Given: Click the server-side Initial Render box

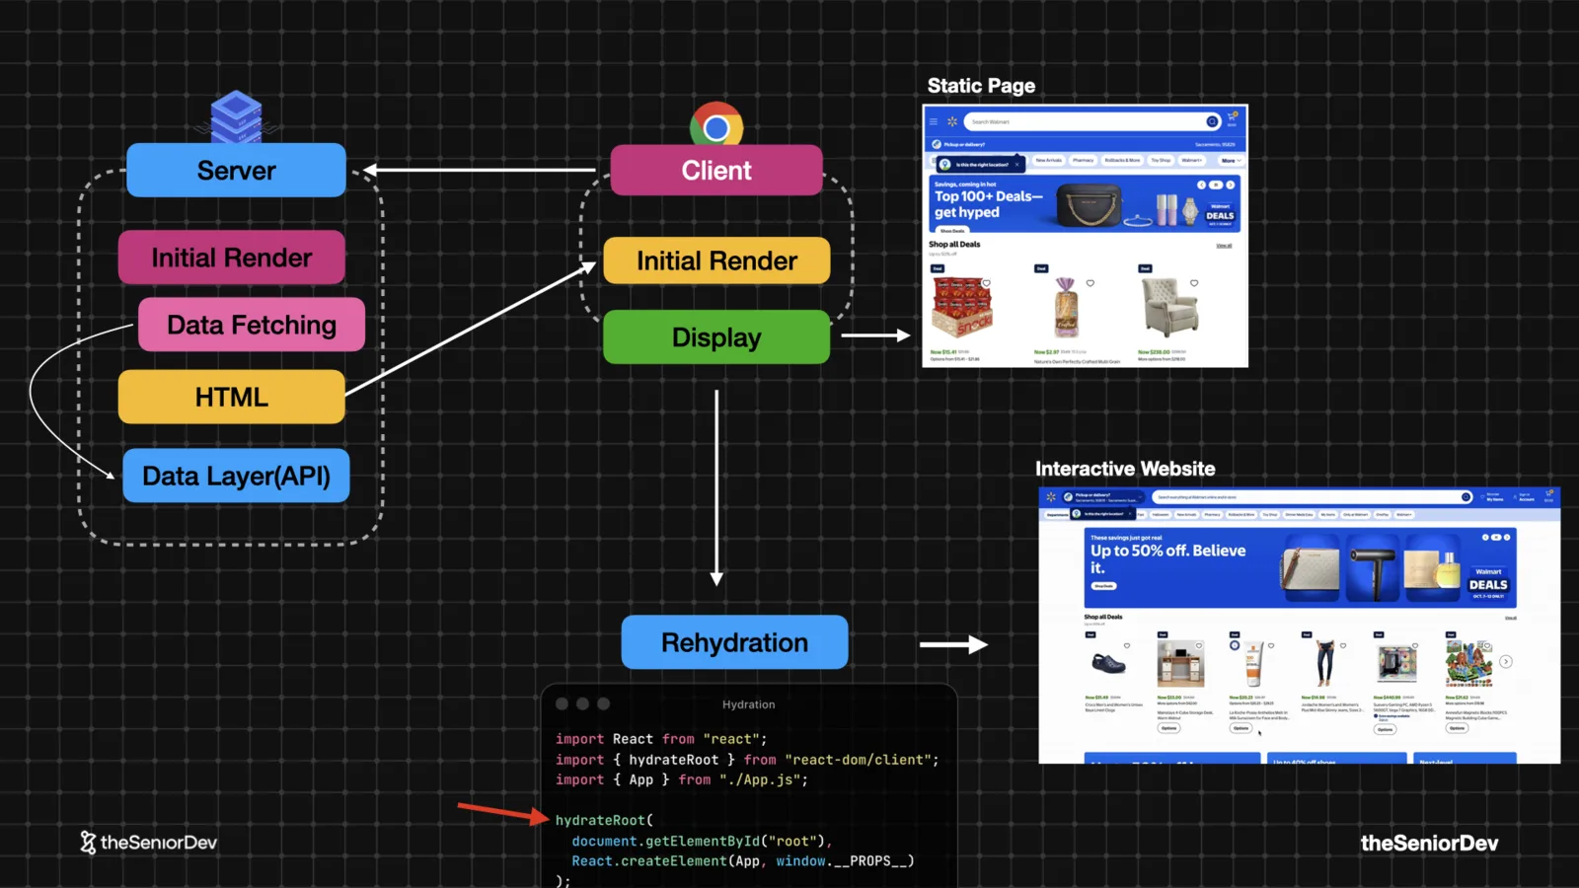Looking at the screenshot, I should 232,258.
